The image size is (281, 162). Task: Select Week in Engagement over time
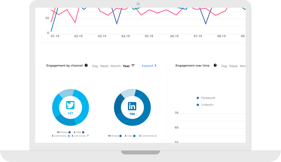point(233,66)
